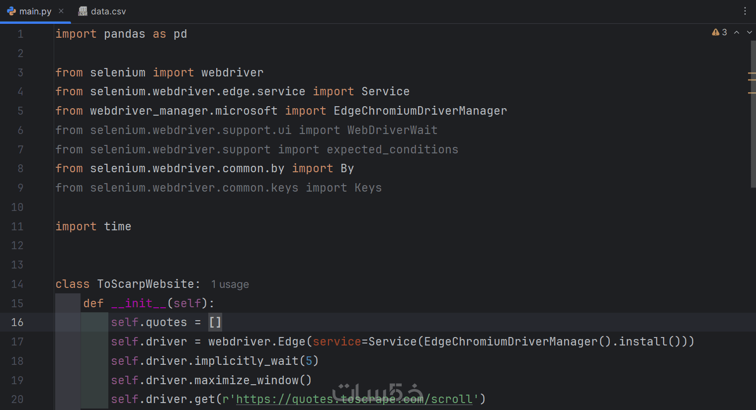The width and height of the screenshot is (756, 410).
Task: Click "implicitly_wait" on line 18
Action: [246, 361]
